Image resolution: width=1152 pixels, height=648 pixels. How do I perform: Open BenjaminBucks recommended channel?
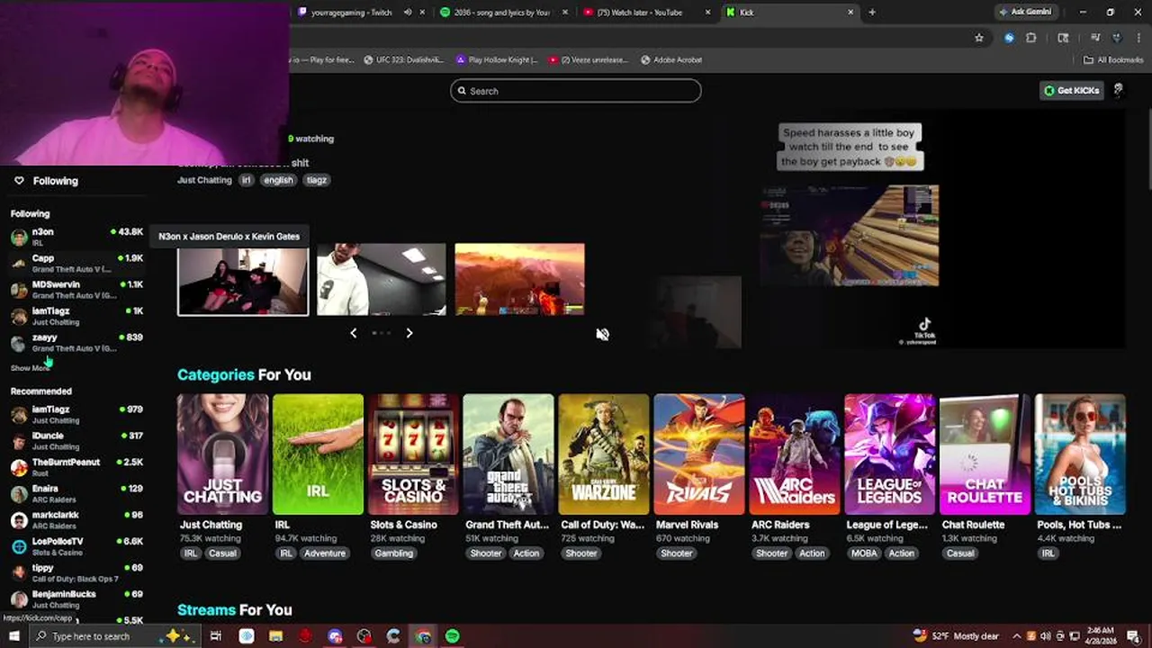tap(76, 598)
